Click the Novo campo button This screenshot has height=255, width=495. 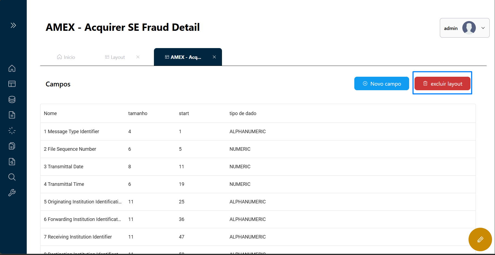click(x=381, y=84)
